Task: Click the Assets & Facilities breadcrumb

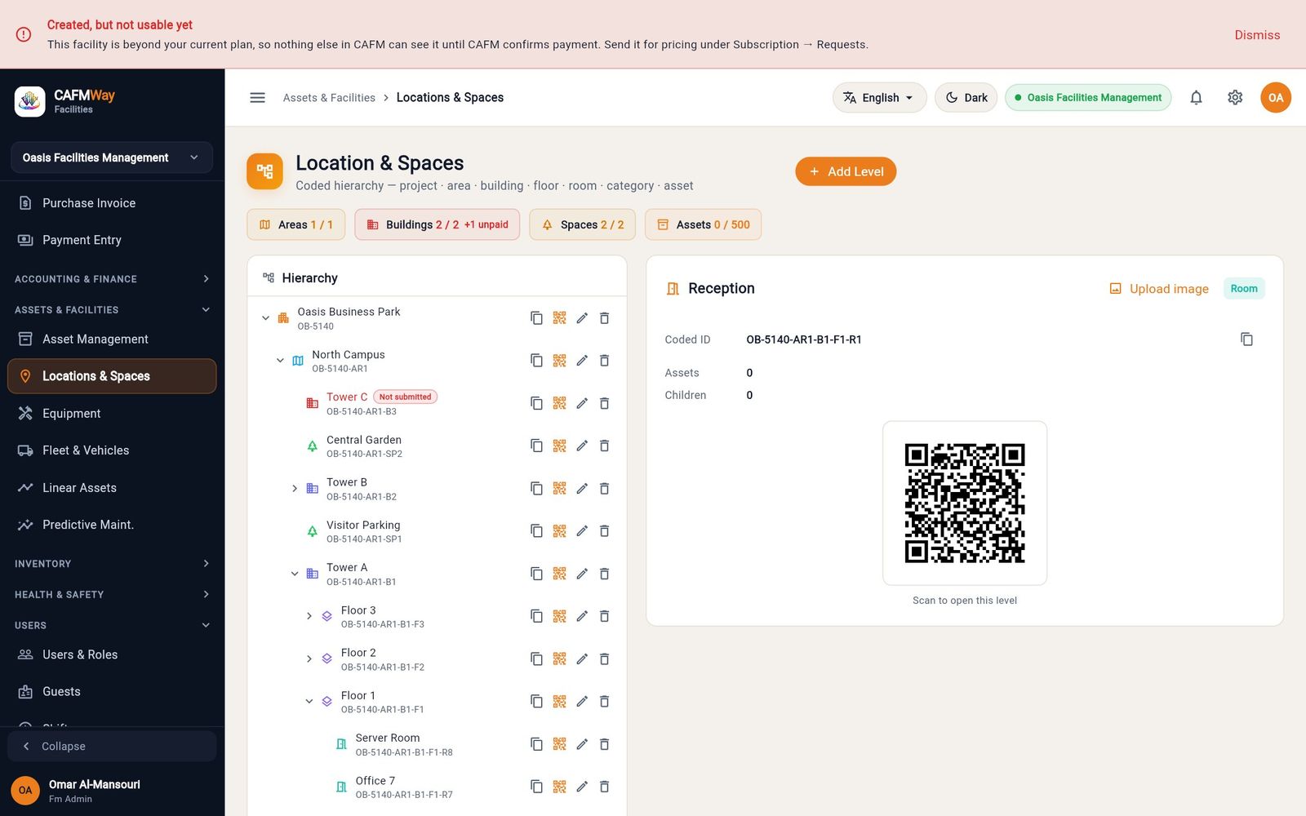Action: point(329,98)
